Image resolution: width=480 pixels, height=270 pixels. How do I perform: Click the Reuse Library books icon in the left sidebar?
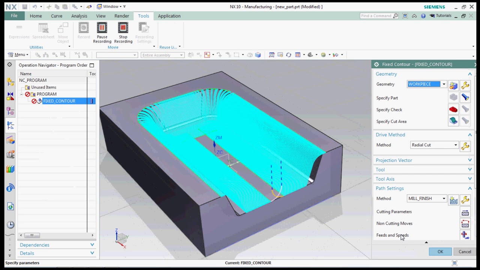(10, 169)
